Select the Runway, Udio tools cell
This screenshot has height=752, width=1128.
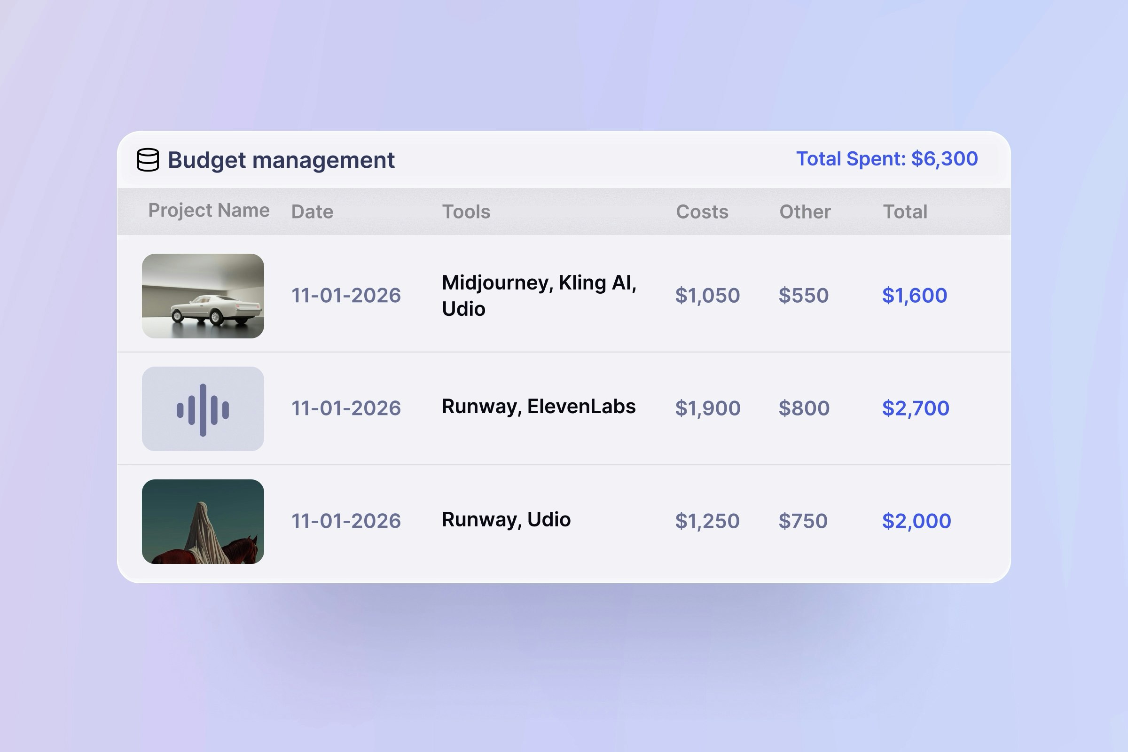[506, 519]
